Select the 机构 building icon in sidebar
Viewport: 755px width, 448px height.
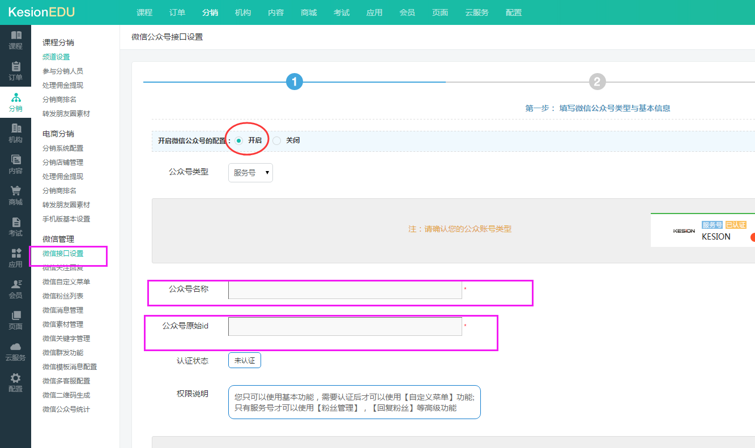click(16, 129)
